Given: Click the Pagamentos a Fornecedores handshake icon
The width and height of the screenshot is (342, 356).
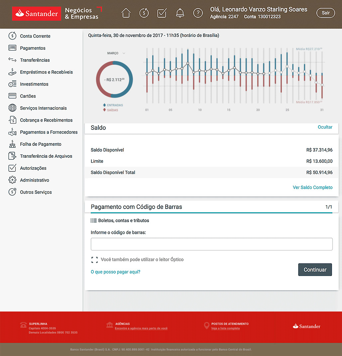Looking at the screenshot, I should point(12,132).
